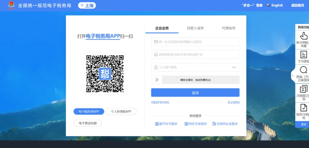Select the 自然人业务 tab
The image size is (309, 148).
195,28
